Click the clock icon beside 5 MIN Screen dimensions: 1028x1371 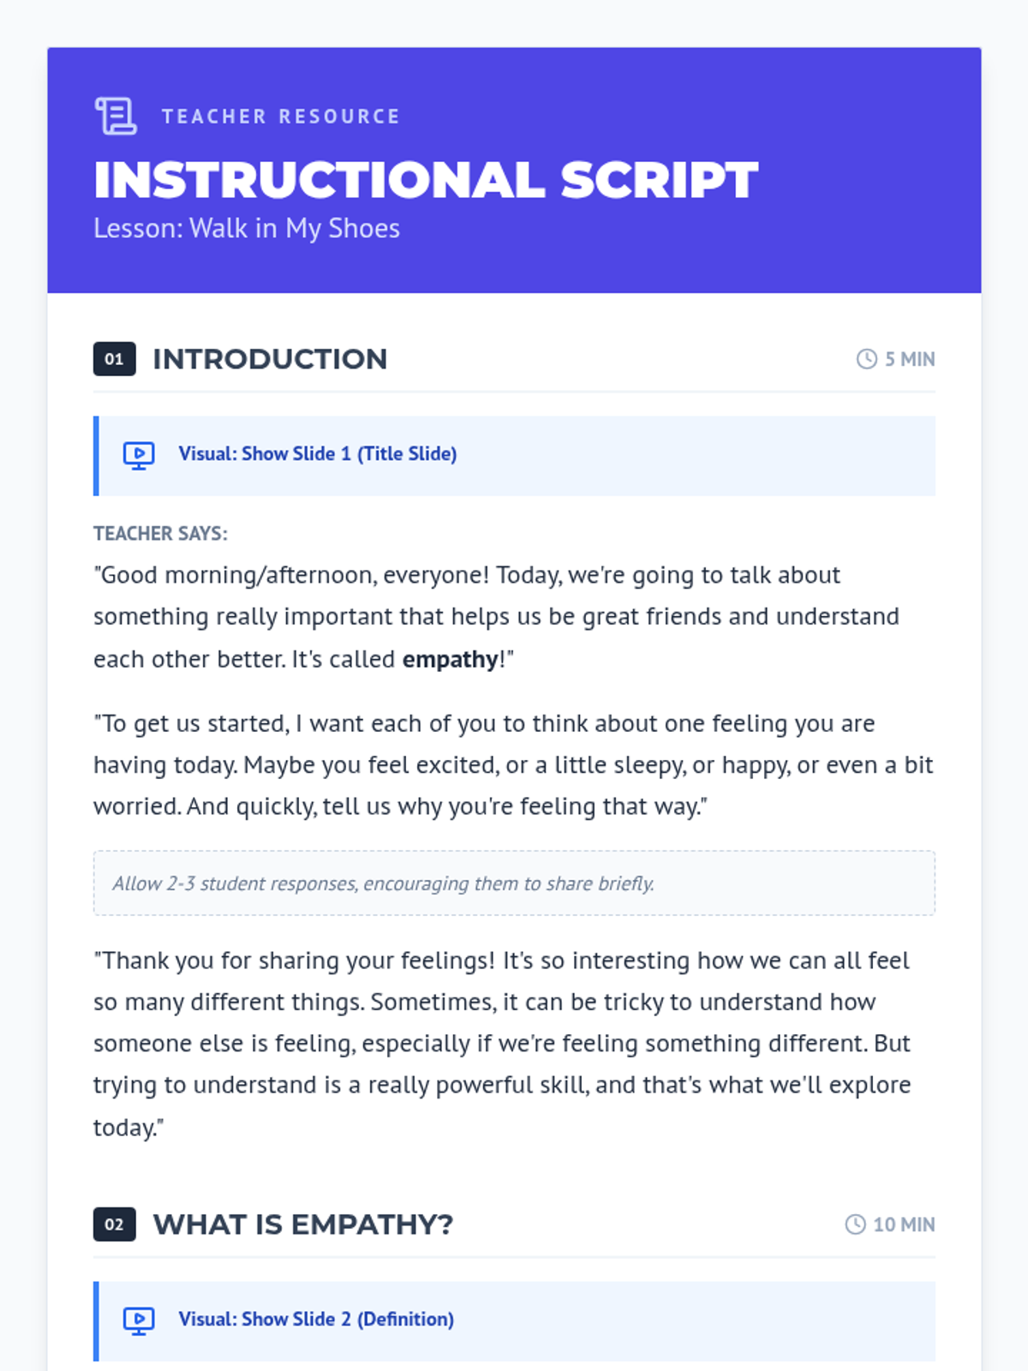pos(867,359)
